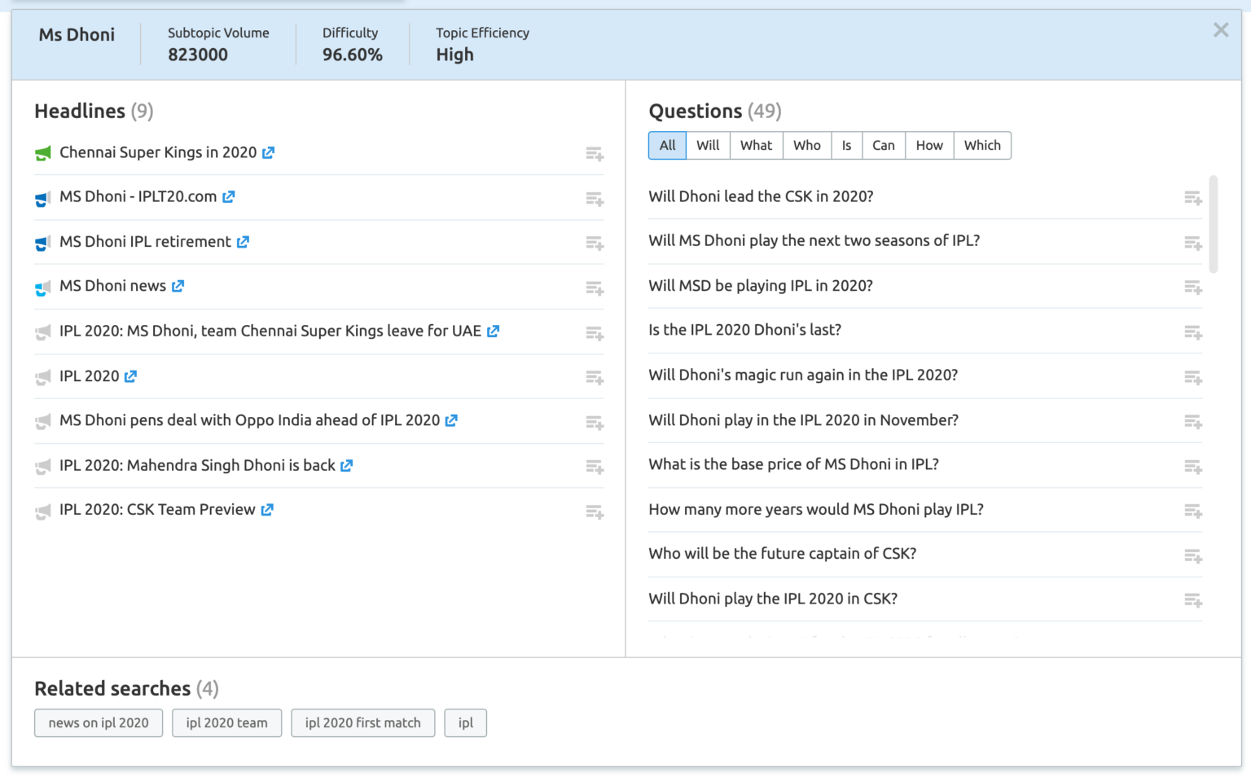Open external link for Chennai Super Kings in 2020
This screenshot has height=777, width=1251.
(x=268, y=152)
